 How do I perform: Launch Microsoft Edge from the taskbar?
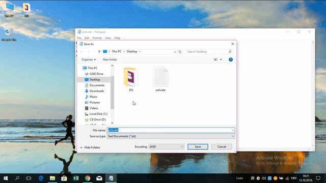[41, 178]
